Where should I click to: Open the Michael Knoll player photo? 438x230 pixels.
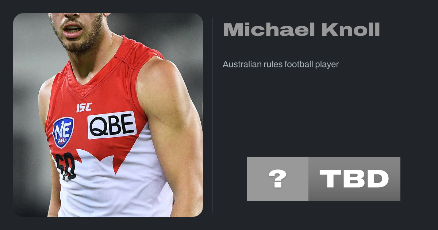108,115
